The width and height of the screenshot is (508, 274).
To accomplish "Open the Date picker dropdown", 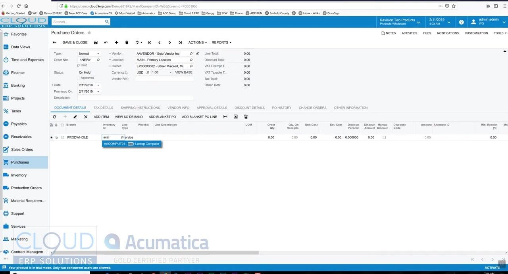I will [x=98, y=85].
